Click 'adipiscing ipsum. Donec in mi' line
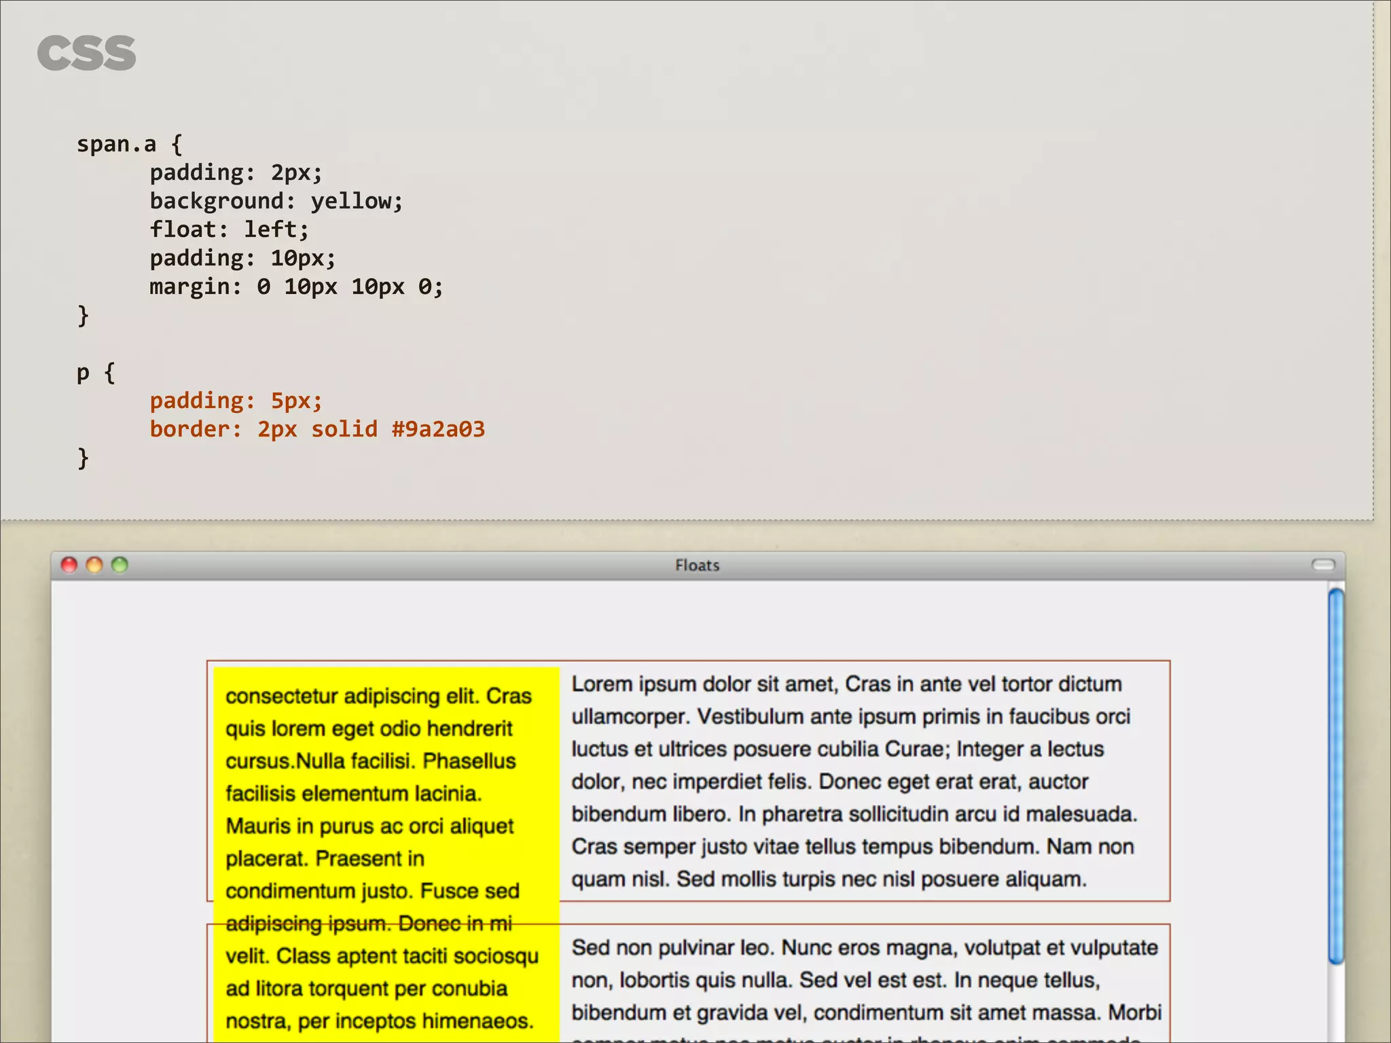 click(369, 924)
